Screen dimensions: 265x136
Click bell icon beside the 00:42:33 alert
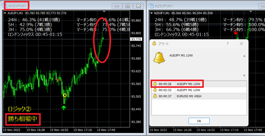(155, 90)
